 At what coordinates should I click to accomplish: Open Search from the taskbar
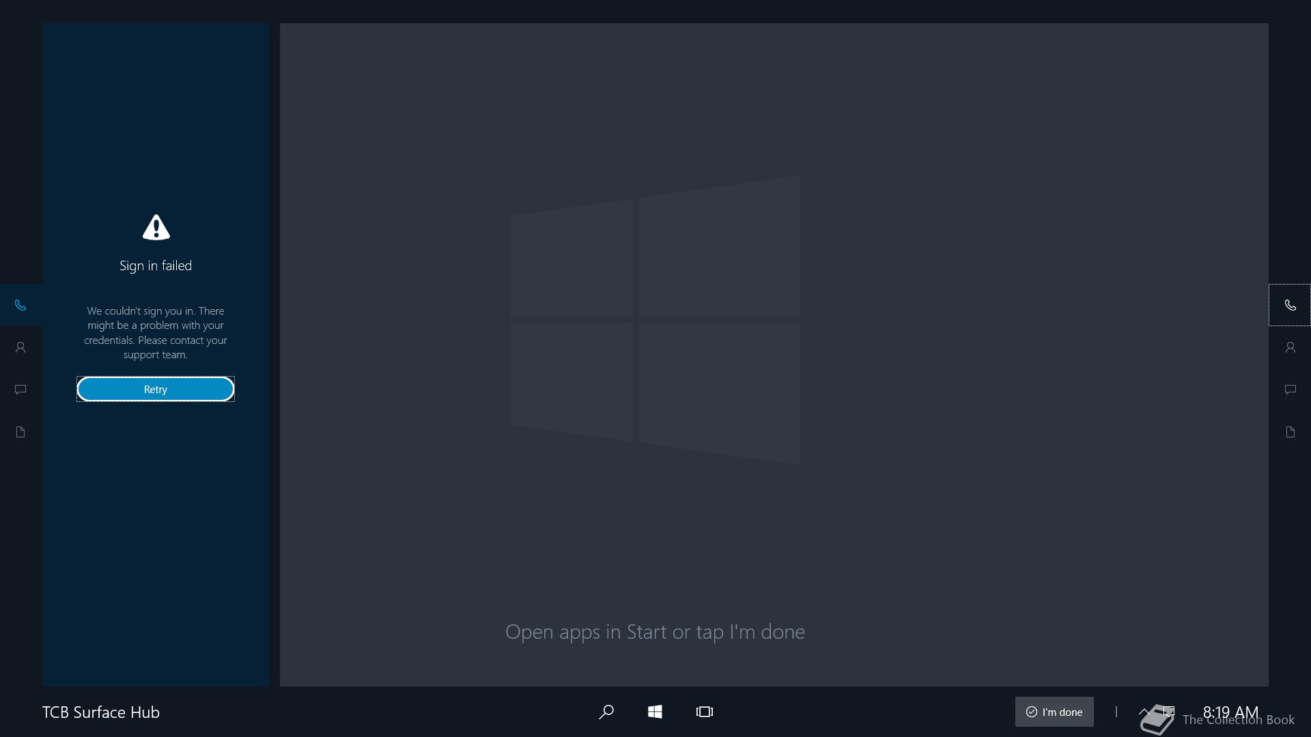(x=606, y=712)
